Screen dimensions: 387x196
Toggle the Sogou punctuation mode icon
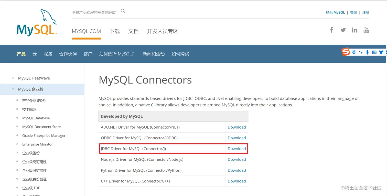coord(361,52)
